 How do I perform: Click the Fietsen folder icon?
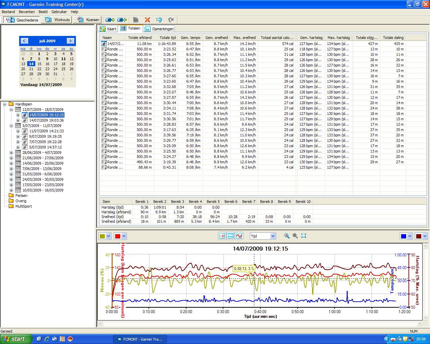click(x=11, y=196)
